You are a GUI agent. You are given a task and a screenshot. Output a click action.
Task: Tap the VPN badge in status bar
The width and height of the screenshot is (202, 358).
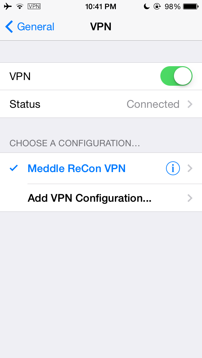click(x=34, y=6)
